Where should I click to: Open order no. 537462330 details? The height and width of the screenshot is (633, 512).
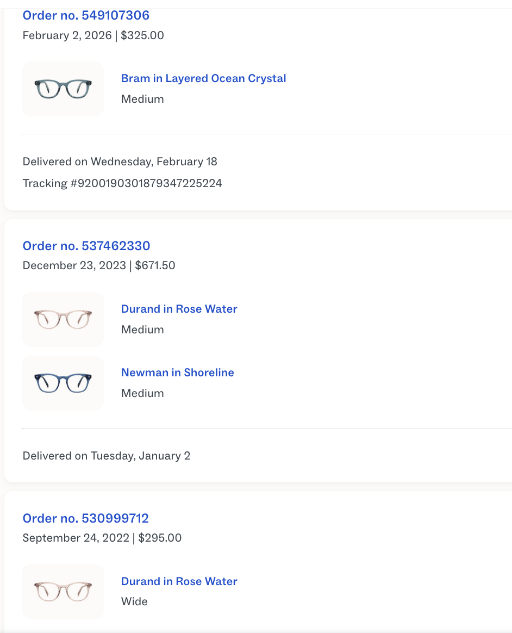[86, 246]
